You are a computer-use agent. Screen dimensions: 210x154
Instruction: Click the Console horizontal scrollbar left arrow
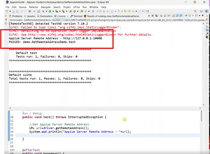(10, 108)
